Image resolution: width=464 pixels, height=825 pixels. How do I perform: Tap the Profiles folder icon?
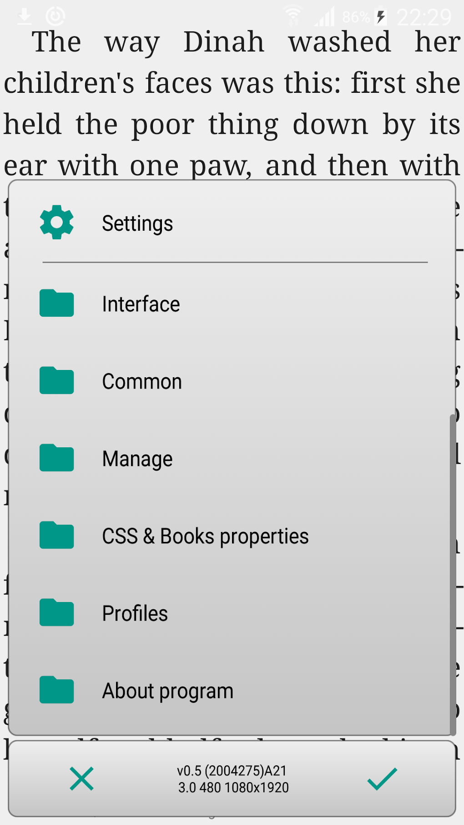[x=56, y=612]
